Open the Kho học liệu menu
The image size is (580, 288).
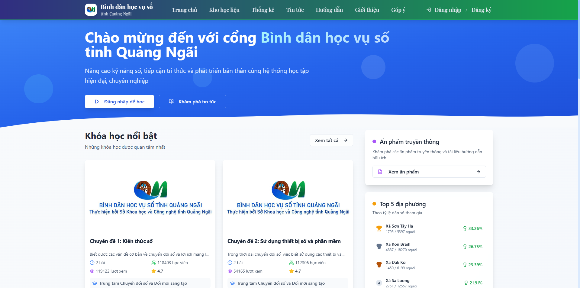224,10
